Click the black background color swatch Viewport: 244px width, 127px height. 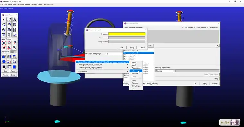pyautogui.click(x=4, y=67)
